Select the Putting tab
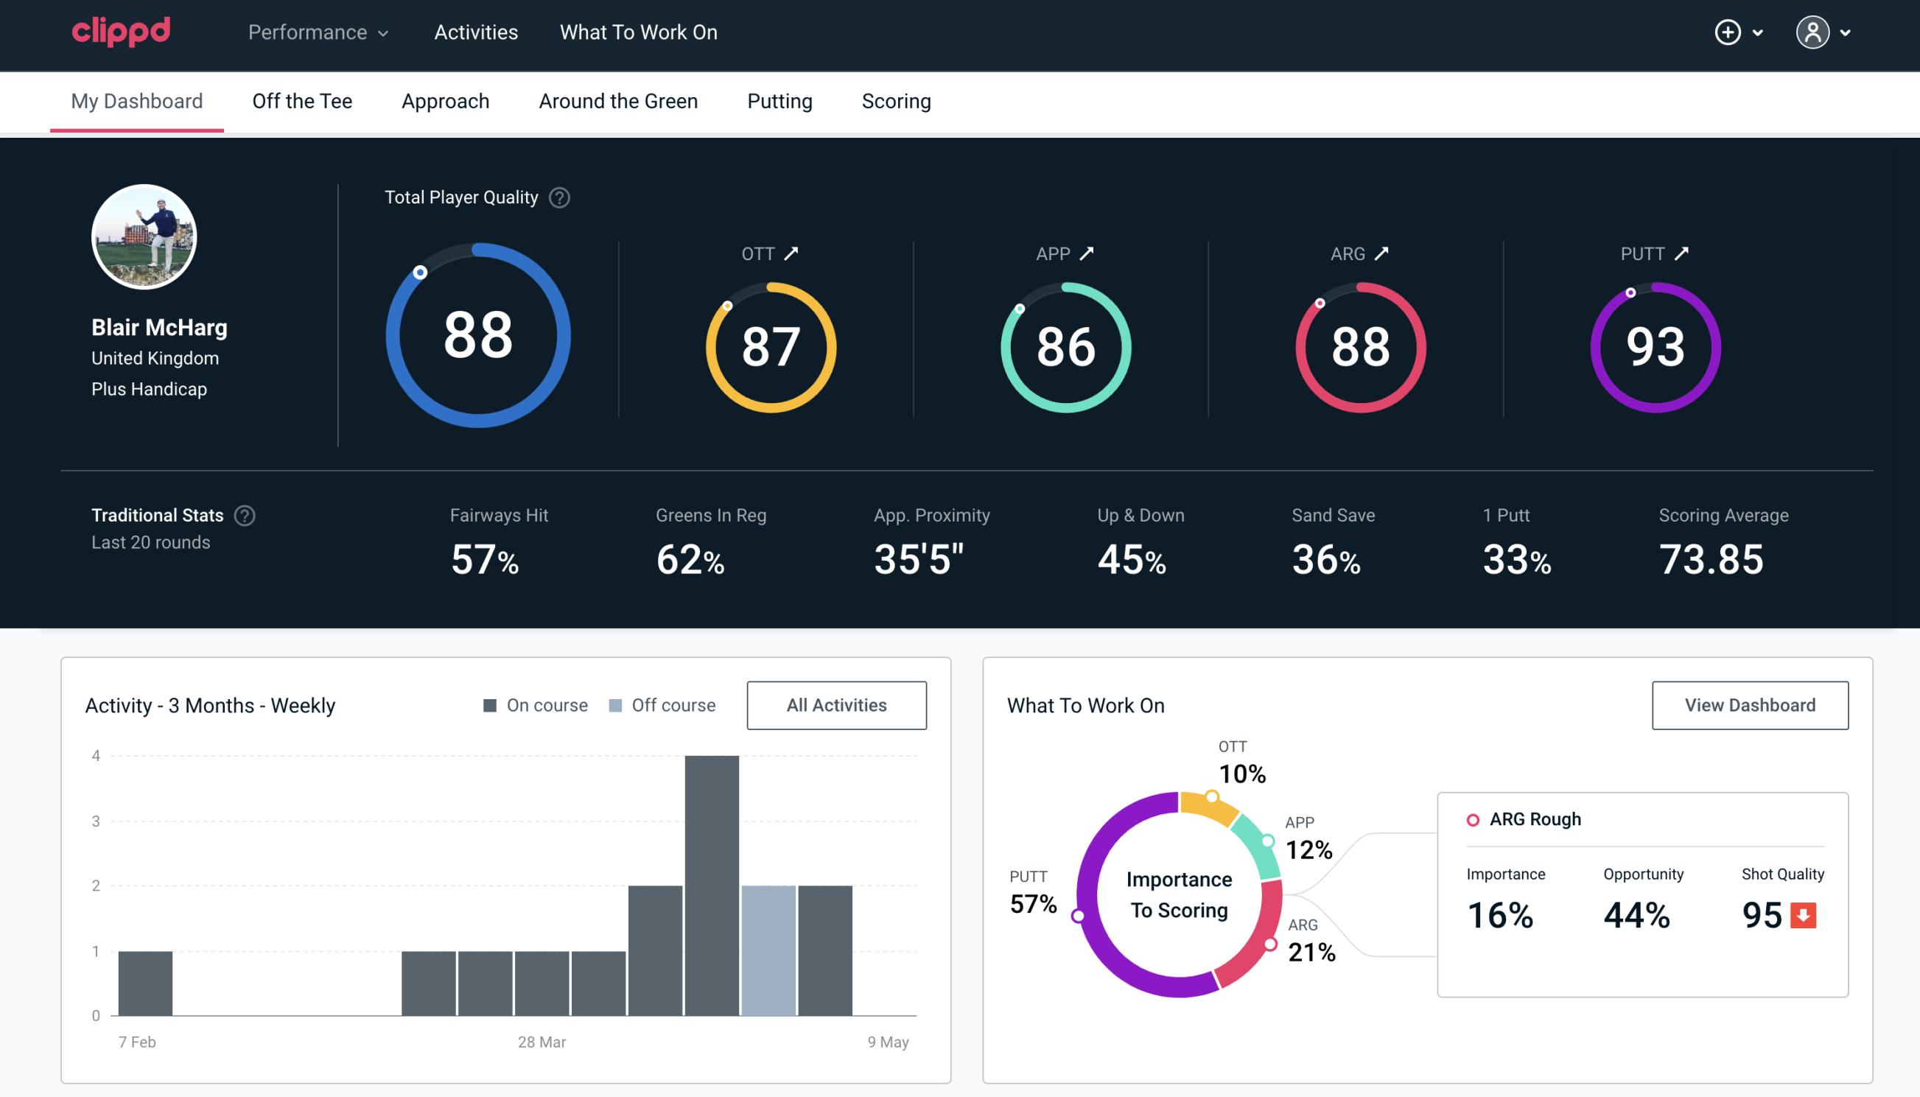The width and height of the screenshot is (1920, 1097). pyautogui.click(x=779, y=100)
